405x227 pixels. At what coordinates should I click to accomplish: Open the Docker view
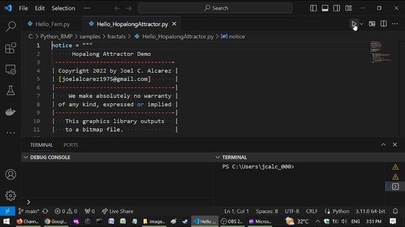[x=11, y=112]
